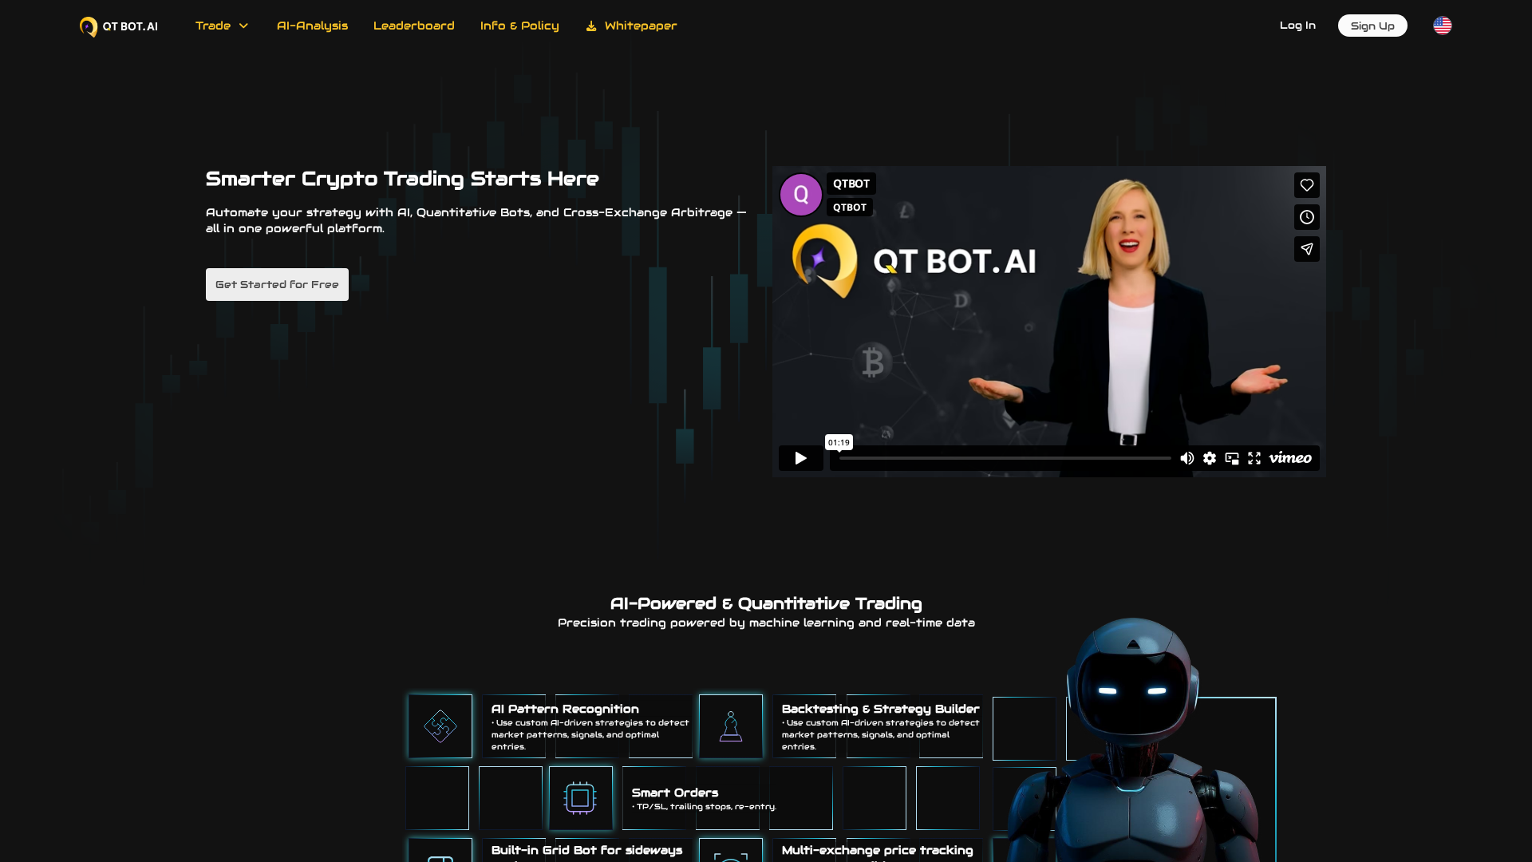
Task: Enter fullscreen mode on the video
Action: 1254,458
